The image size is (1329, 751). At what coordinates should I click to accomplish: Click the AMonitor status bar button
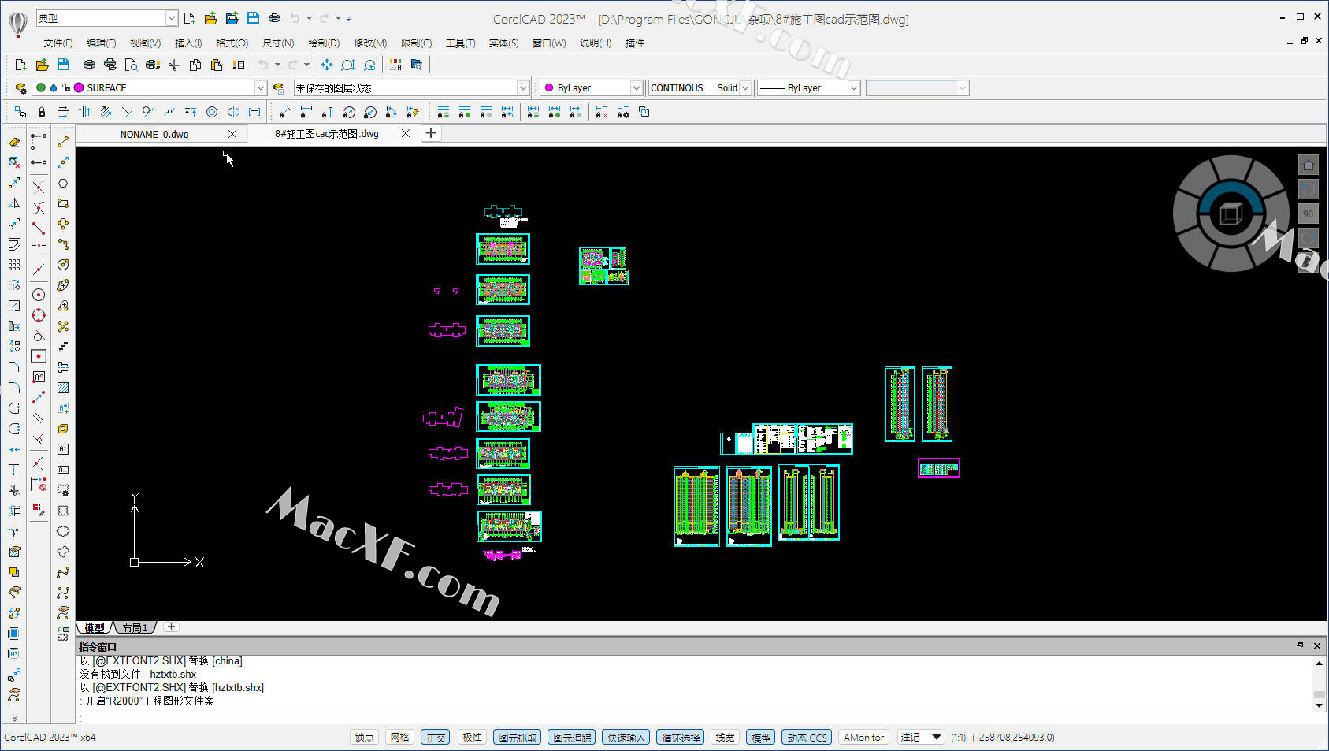863,738
